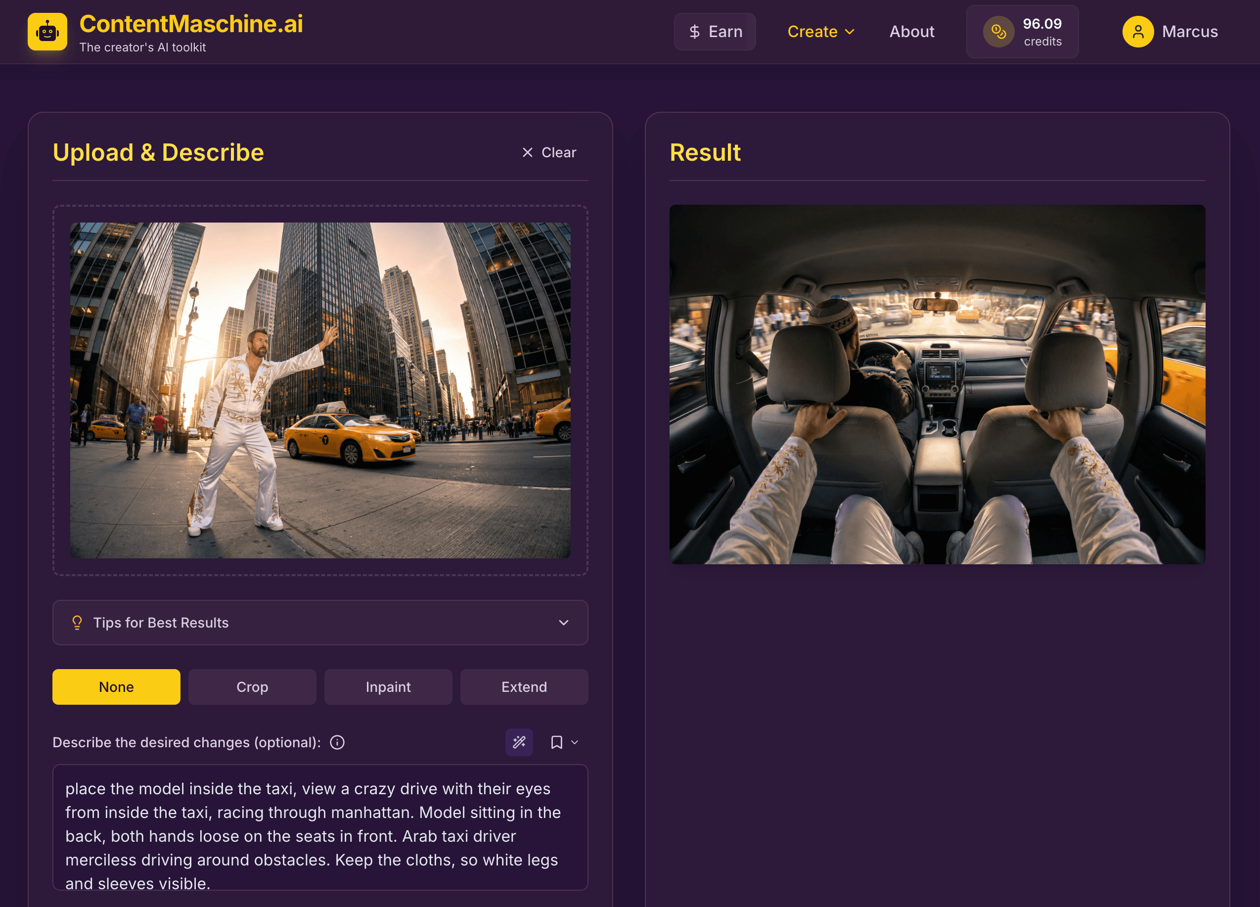
Task: Click the info icon next to describe changes
Action: (337, 742)
